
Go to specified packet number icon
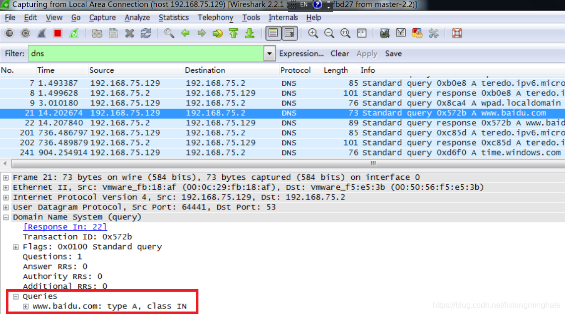point(218,34)
